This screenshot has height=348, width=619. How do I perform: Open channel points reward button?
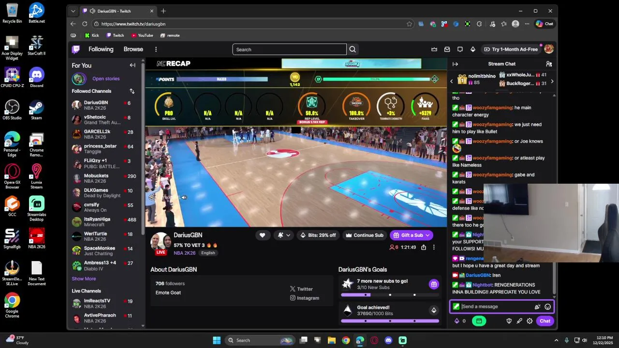click(479, 321)
